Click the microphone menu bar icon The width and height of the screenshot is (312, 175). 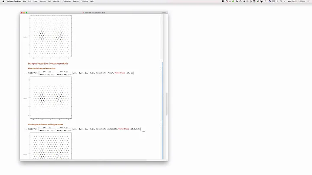coord(244,1)
